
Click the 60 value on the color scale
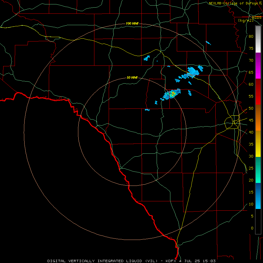point(251,84)
